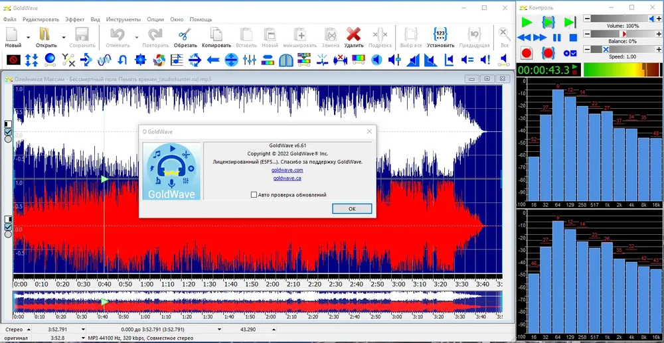This screenshot has width=664, height=343.
Task: Click the red record button
Action: point(527,53)
